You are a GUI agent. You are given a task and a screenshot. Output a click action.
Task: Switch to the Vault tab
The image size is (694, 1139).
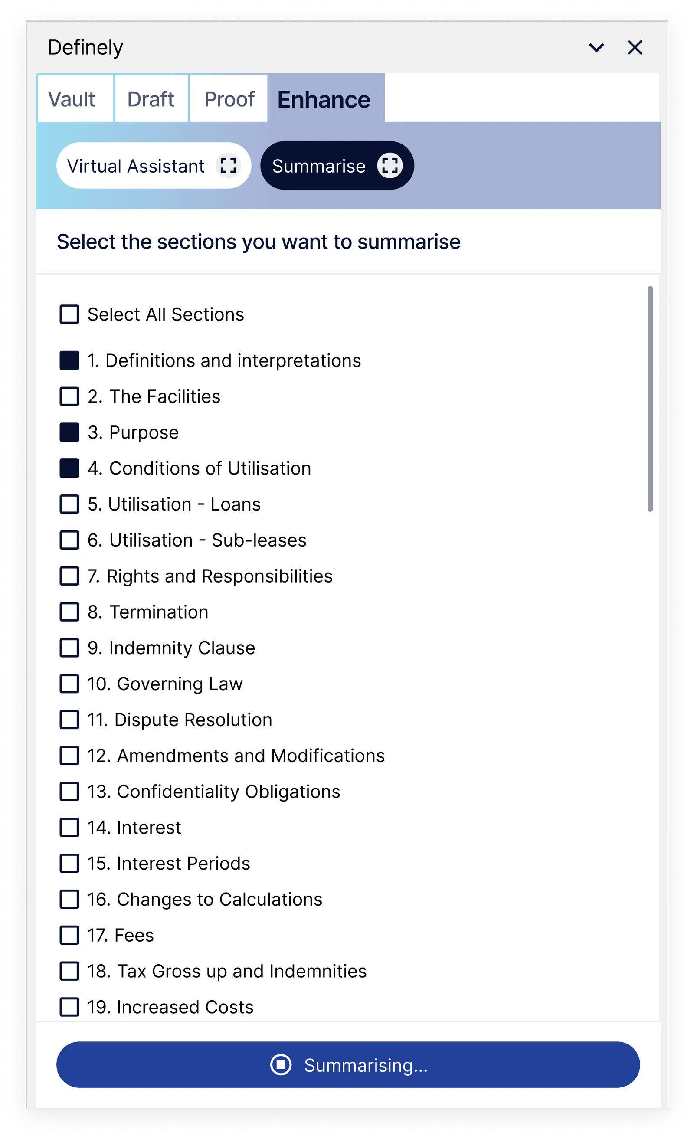(72, 99)
